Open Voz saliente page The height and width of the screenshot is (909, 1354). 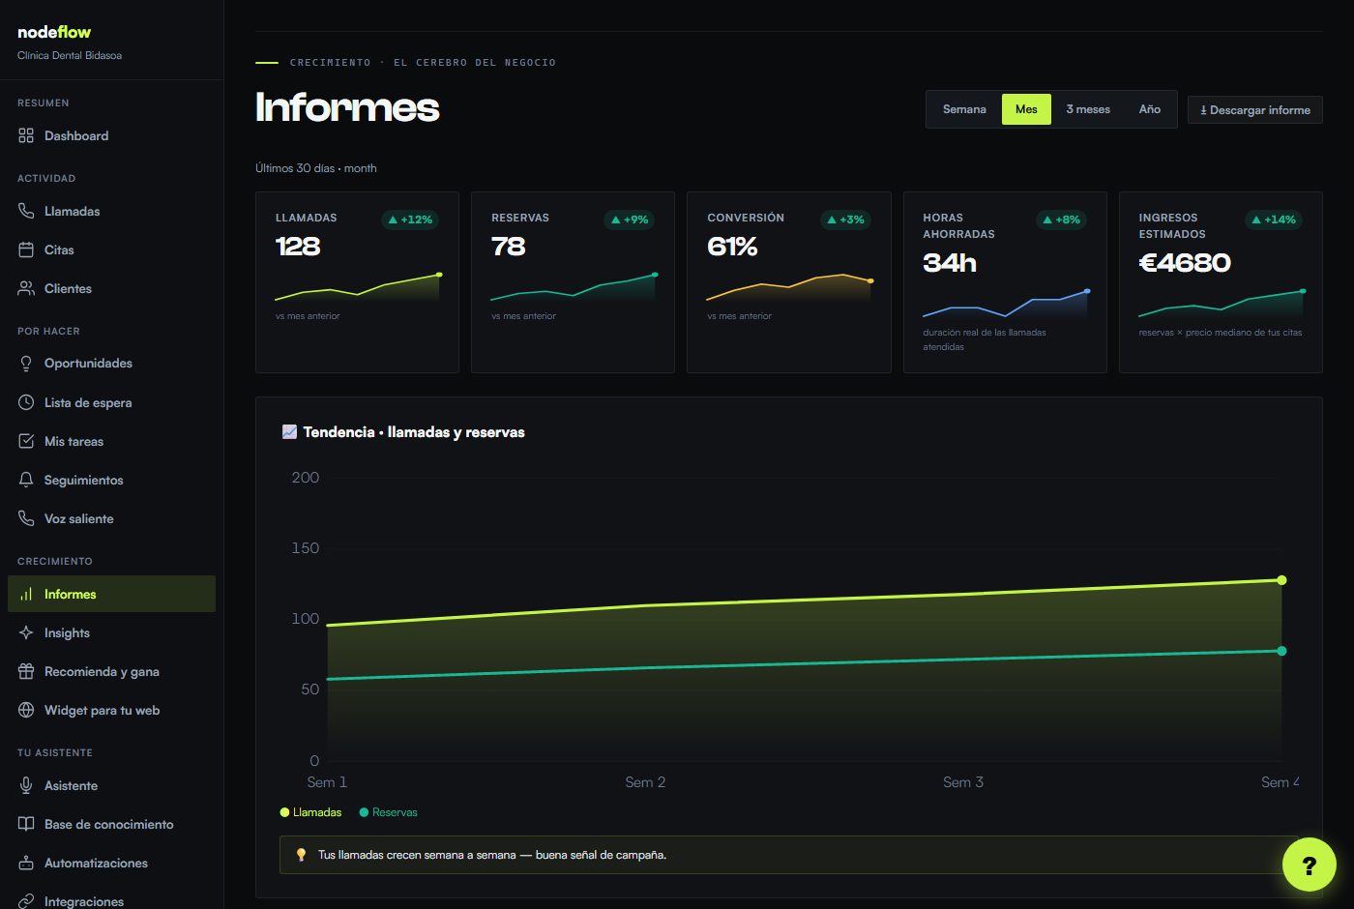[x=111, y=518]
